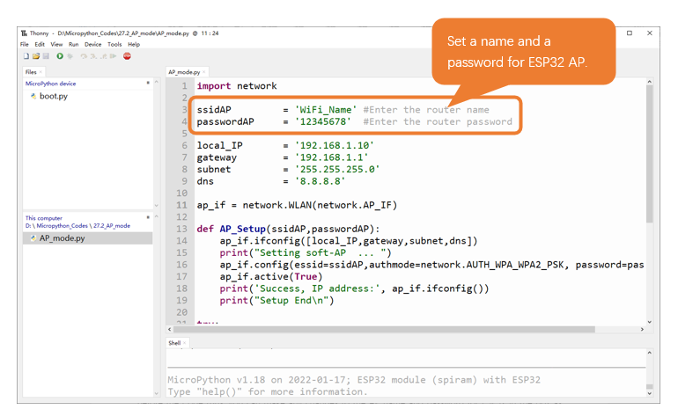Image resolution: width=678 pixels, height=409 pixels.
Task: Click '8.8.8.8' dns value
Action: pos(320,181)
